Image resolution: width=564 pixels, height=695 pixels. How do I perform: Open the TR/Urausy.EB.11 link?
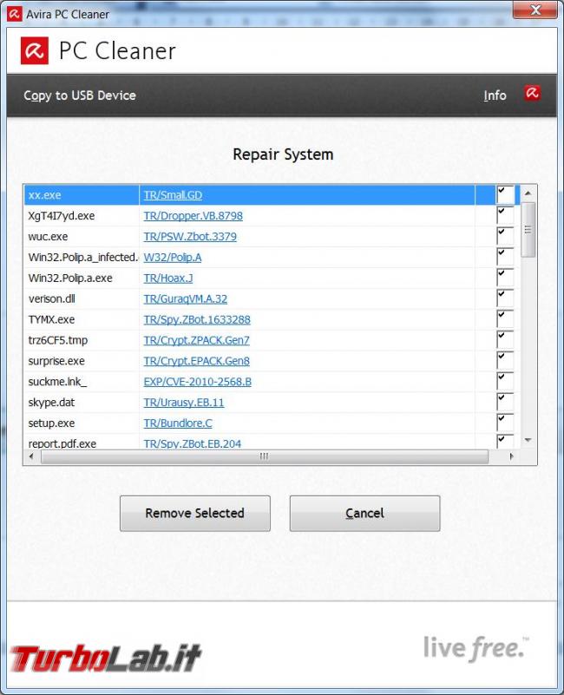coord(184,403)
